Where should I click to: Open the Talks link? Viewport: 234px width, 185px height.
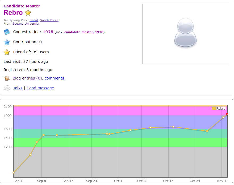(18, 88)
